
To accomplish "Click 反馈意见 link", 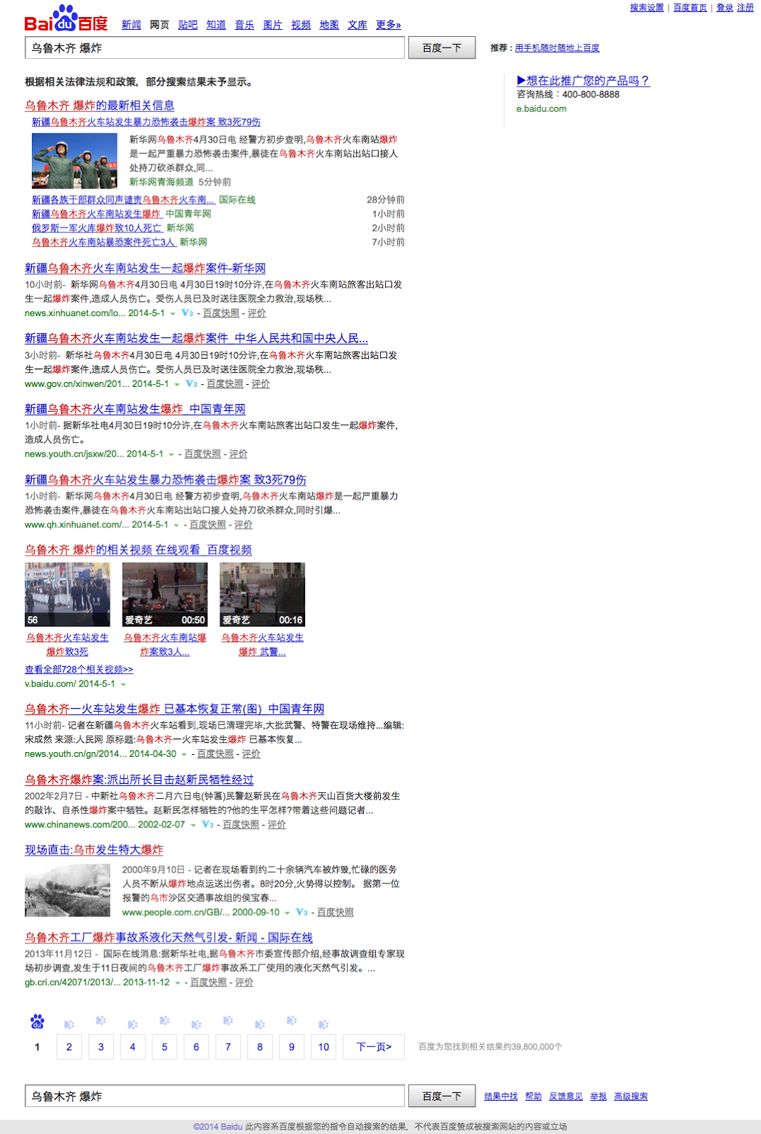I will [x=566, y=1096].
